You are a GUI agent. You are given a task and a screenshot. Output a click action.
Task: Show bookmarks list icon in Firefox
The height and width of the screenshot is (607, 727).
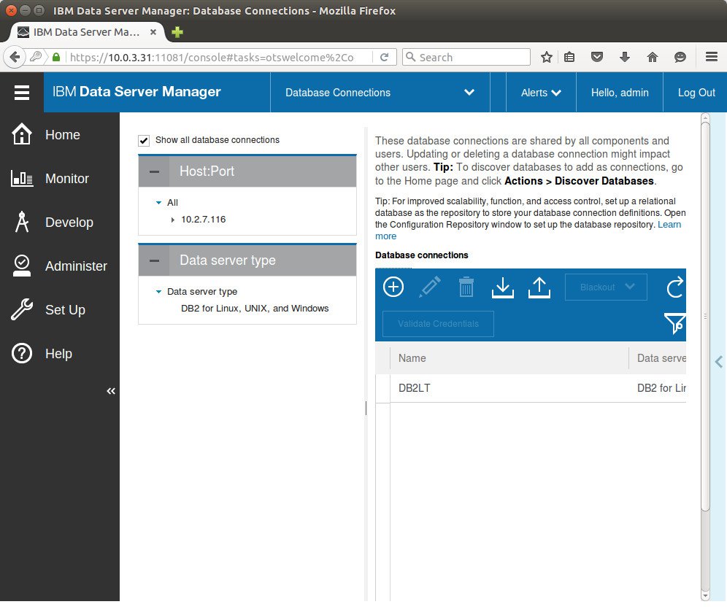tap(569, 57)
